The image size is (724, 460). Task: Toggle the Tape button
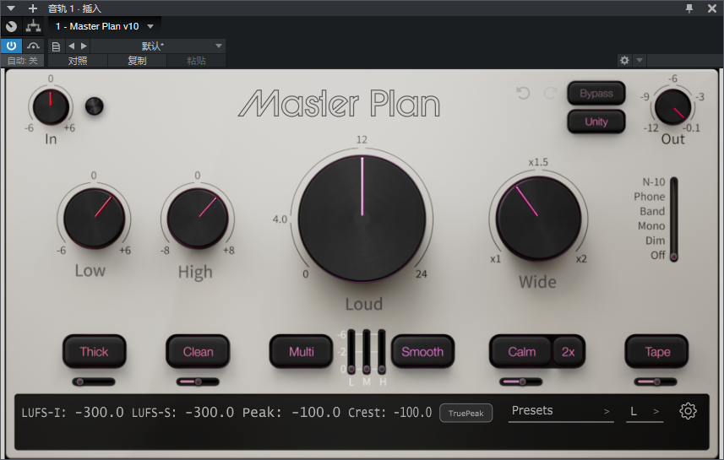[657, 352]
